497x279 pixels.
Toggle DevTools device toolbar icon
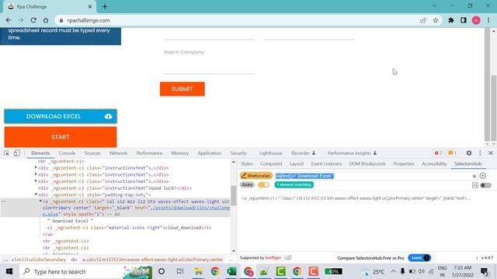[x=17, y=153]
